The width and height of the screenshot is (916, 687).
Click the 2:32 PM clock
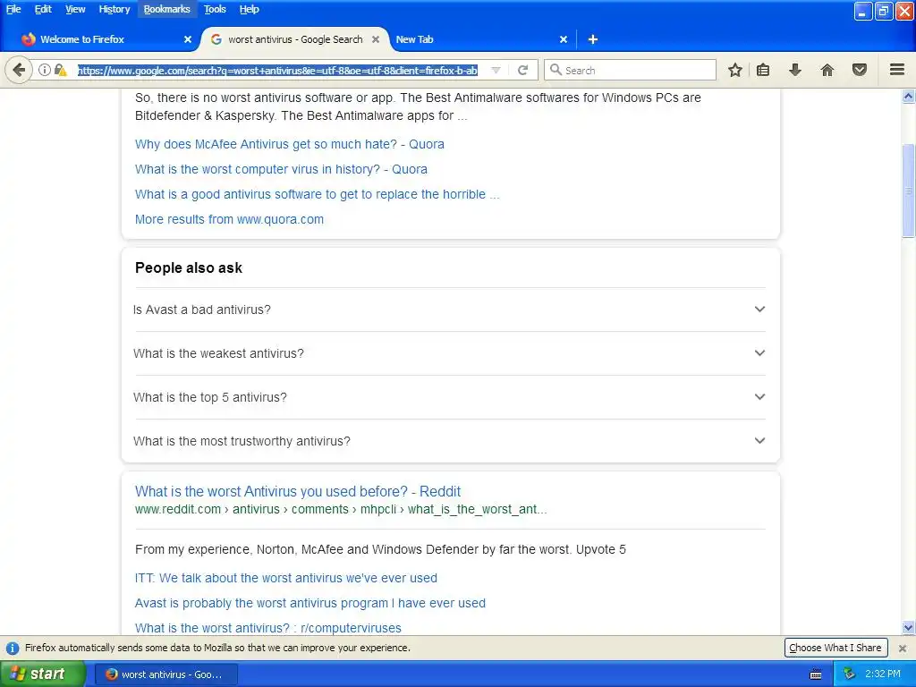(883, 674)
